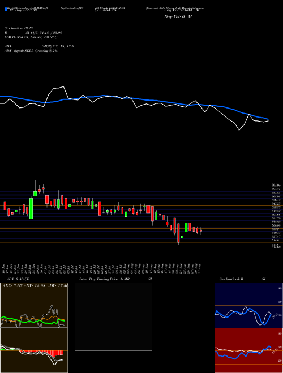Viewport: 283px width, 373px height.
Task: Click the Stochastics & R SI panel title
Action: pos(242,279)
